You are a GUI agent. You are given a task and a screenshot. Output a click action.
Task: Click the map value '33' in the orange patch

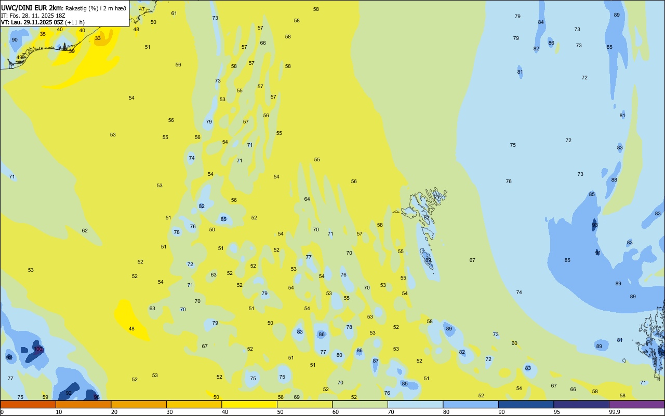click(x=98, y=38)
